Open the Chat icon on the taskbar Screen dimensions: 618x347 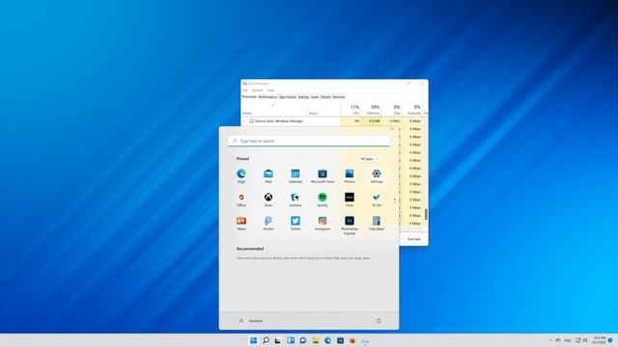tap(303, 340)
